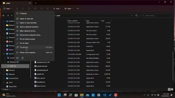Expand the Libraries tree node

pos(4,70)
